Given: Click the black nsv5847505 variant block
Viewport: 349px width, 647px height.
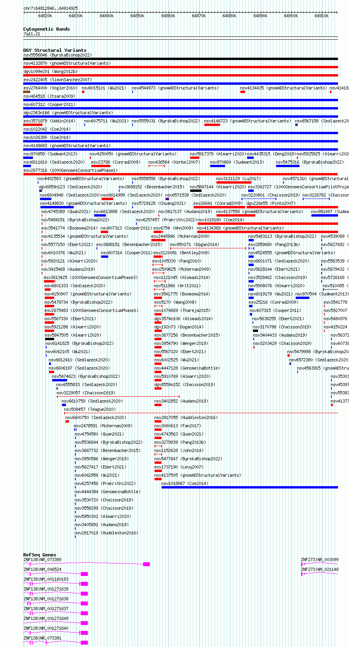Looking at the screenshot, I should [x=49, y=339].
